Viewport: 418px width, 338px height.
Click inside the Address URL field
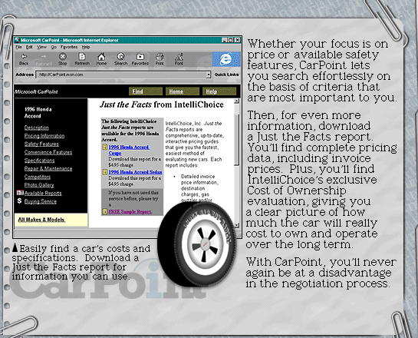(x=120, y=75)
